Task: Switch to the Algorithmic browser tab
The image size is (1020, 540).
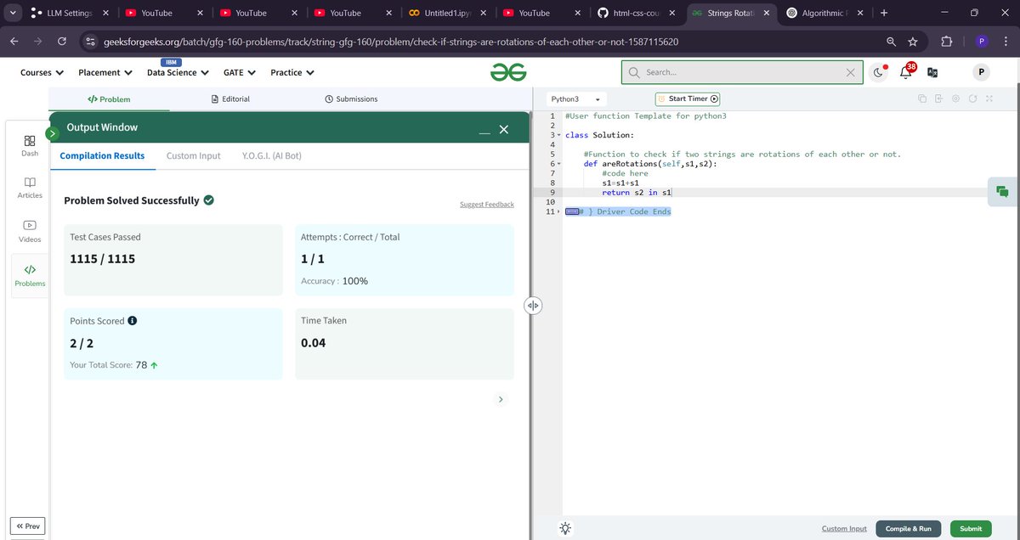Action: [825, 13]
